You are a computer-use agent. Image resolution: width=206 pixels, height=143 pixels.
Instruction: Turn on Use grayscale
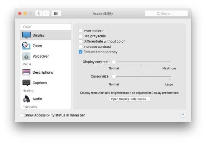[x=80, y=36]
